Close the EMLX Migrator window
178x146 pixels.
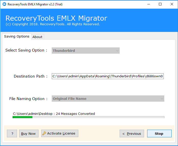pos(172,4)
